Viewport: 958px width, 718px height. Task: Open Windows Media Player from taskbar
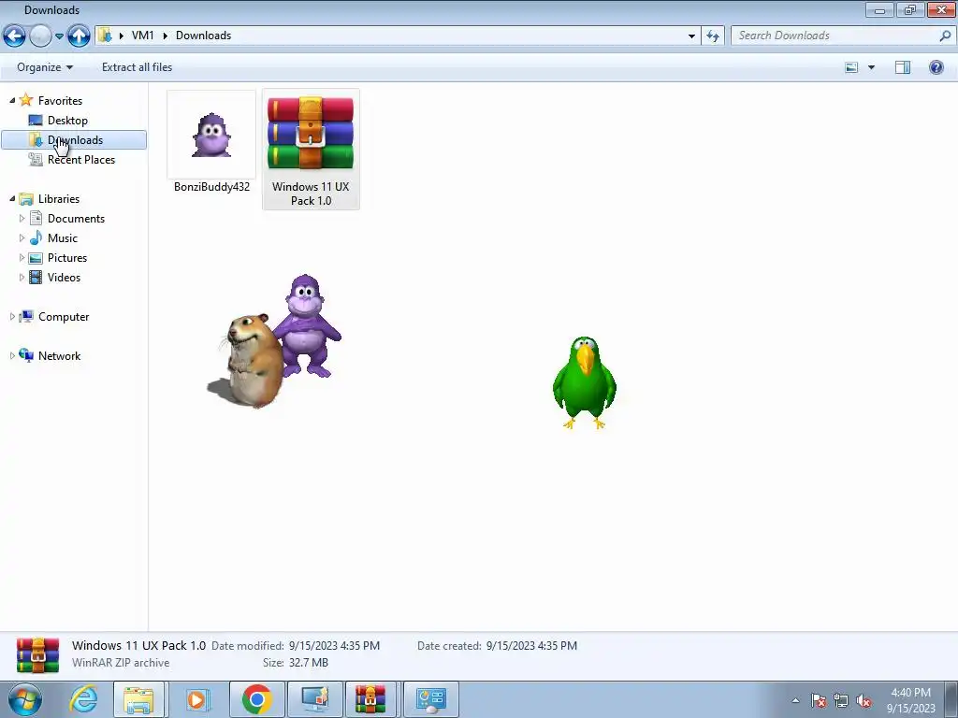[196, 699]
